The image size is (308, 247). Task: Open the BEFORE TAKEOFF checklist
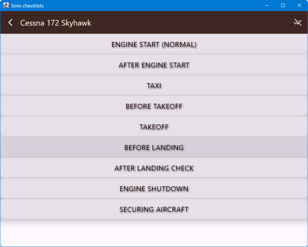154,106
